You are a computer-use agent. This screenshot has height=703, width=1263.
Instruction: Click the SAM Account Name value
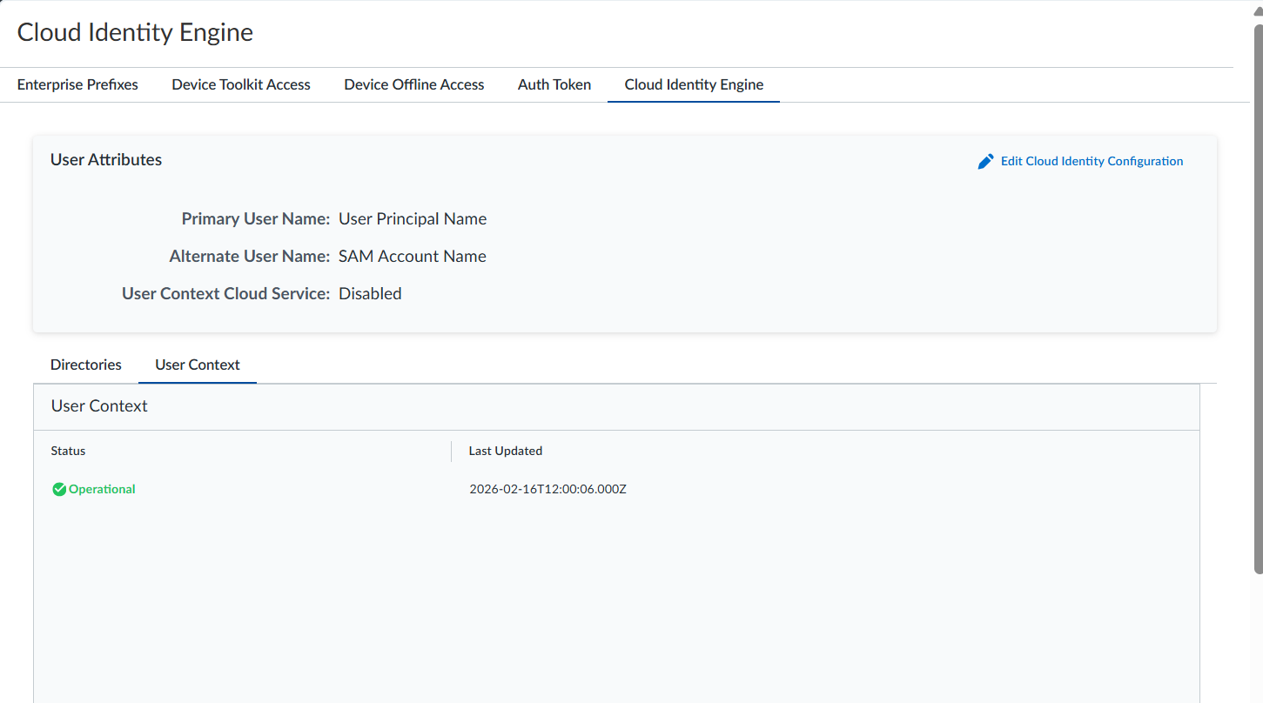click(413, 257)
